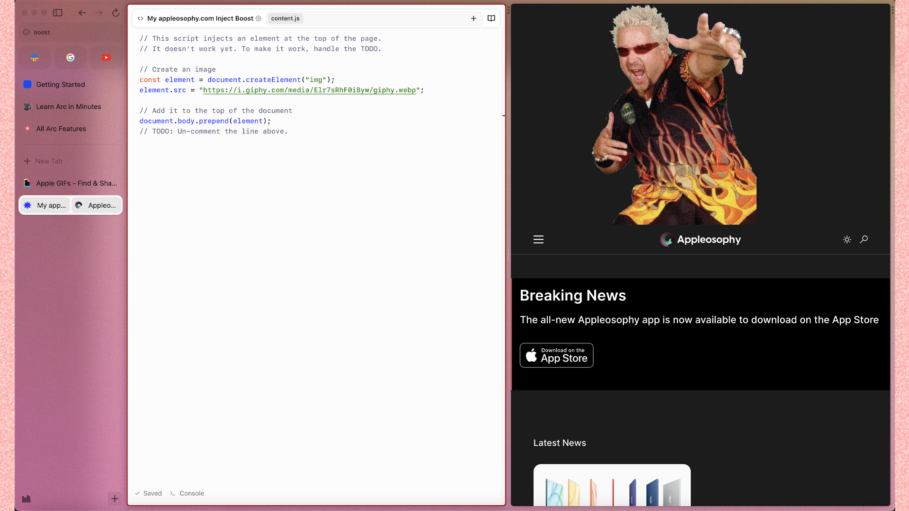
Task: Open Boost settings gear icon
Action: (258, 18)
